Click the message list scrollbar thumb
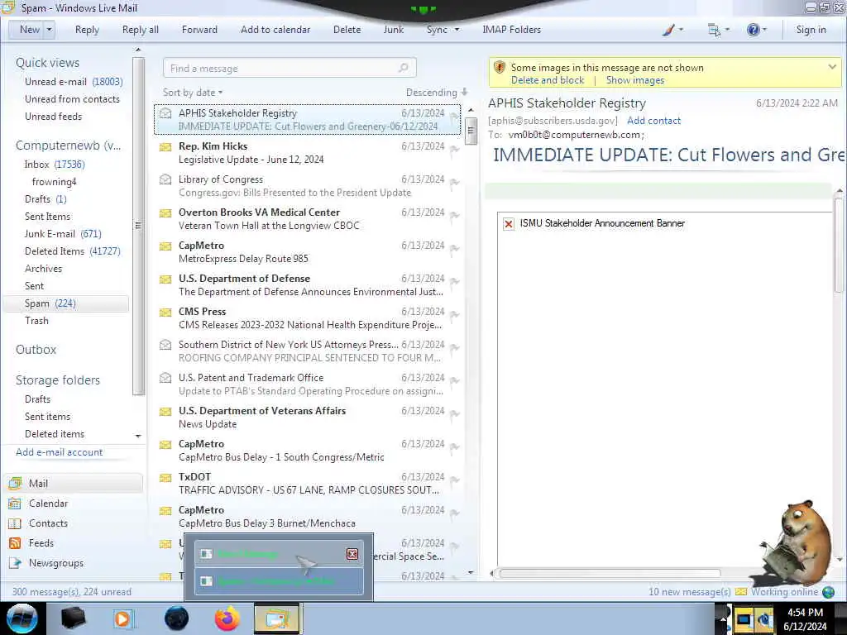 point(471,130)
